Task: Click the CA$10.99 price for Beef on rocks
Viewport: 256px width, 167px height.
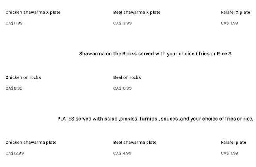Action: click(122, 88)
